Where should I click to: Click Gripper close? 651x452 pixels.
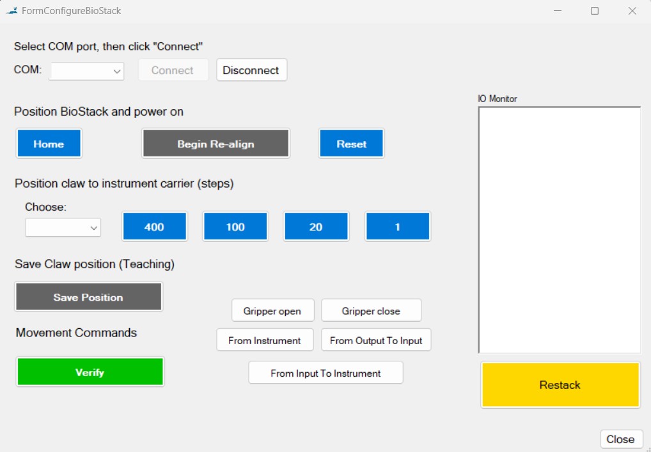tap(371, 310)
